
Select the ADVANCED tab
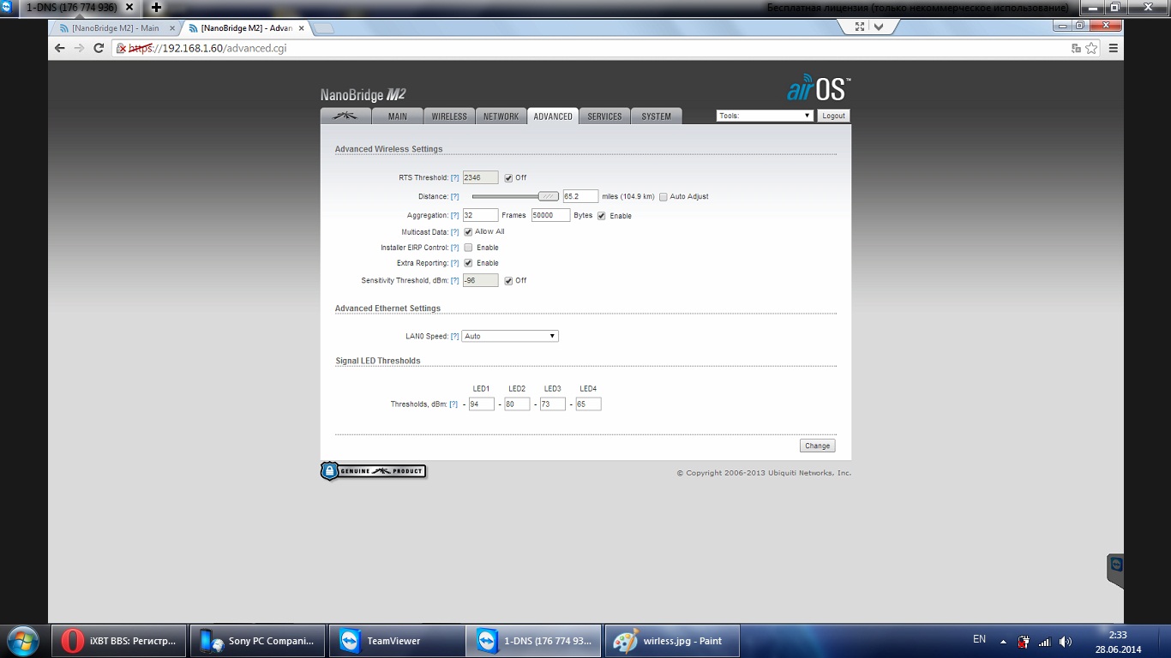click(x=553, y=117)
